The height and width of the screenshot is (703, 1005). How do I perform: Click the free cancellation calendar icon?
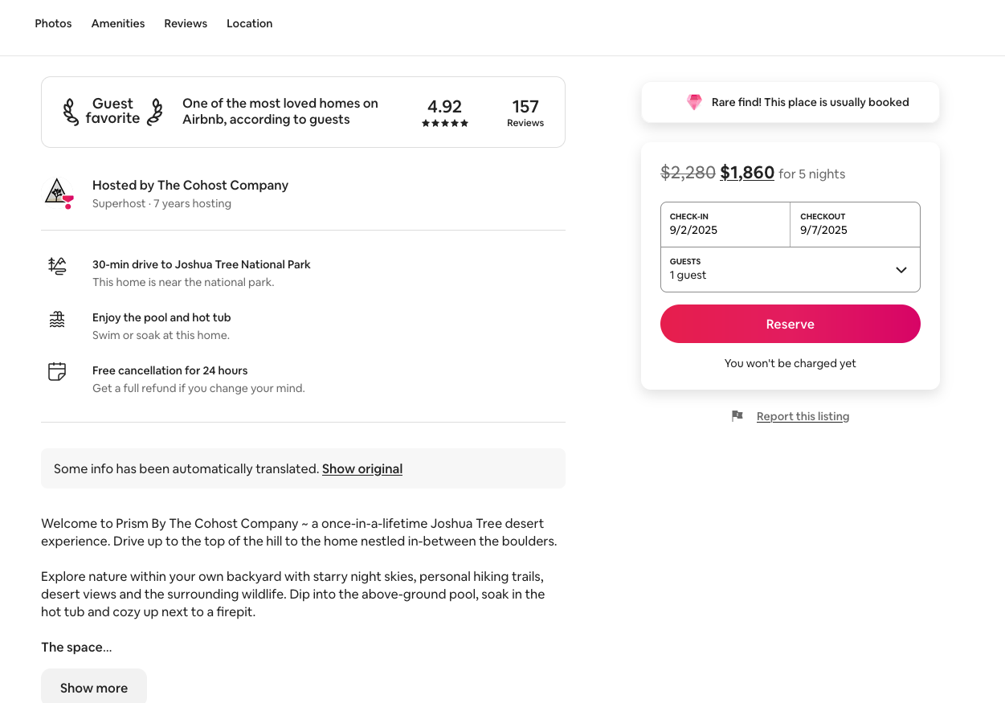tap(57, 372)
